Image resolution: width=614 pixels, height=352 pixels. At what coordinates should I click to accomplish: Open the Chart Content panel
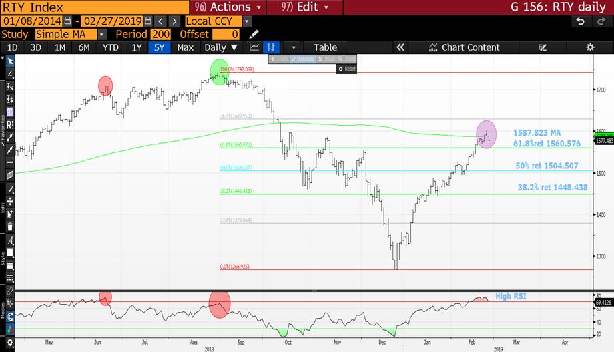pyautogui.click(x=465, y=47)
